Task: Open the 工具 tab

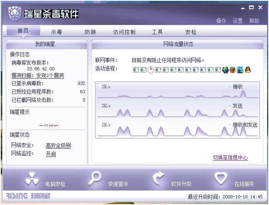Action: (x=158, y=32)
